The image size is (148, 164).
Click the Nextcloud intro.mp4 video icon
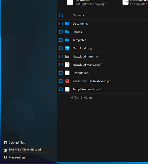pyautogui.click(x=67, y=57)
